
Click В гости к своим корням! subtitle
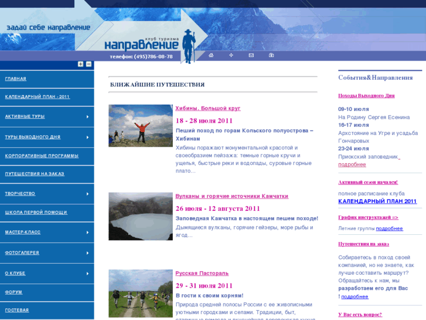point(209,295)
